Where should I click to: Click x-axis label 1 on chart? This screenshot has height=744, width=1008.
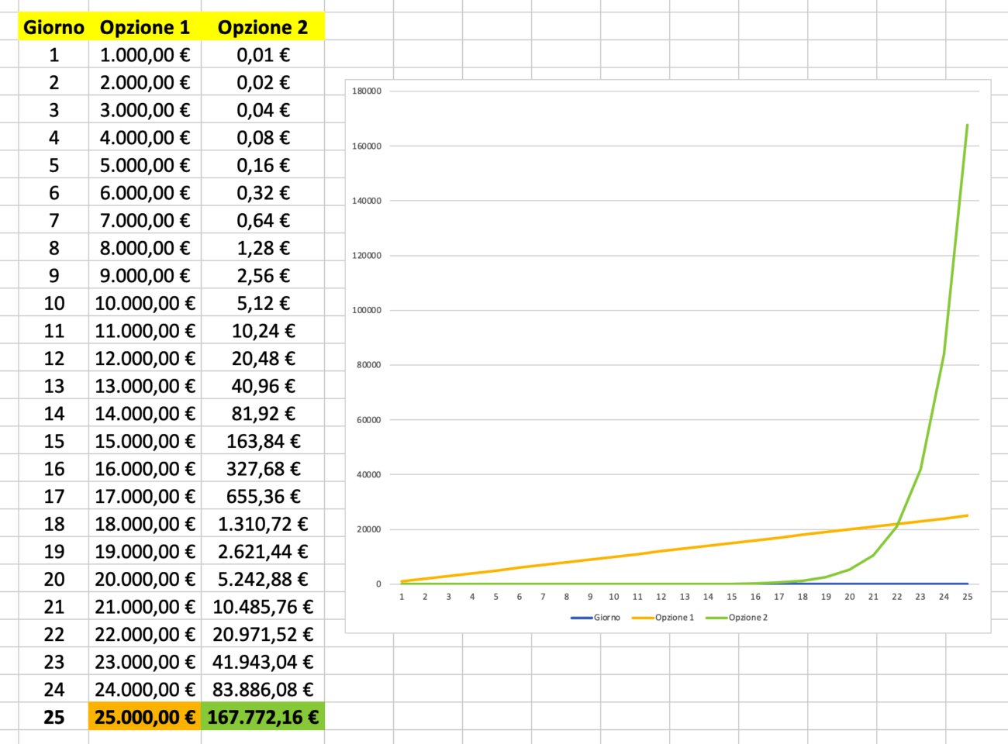(402, 597)
